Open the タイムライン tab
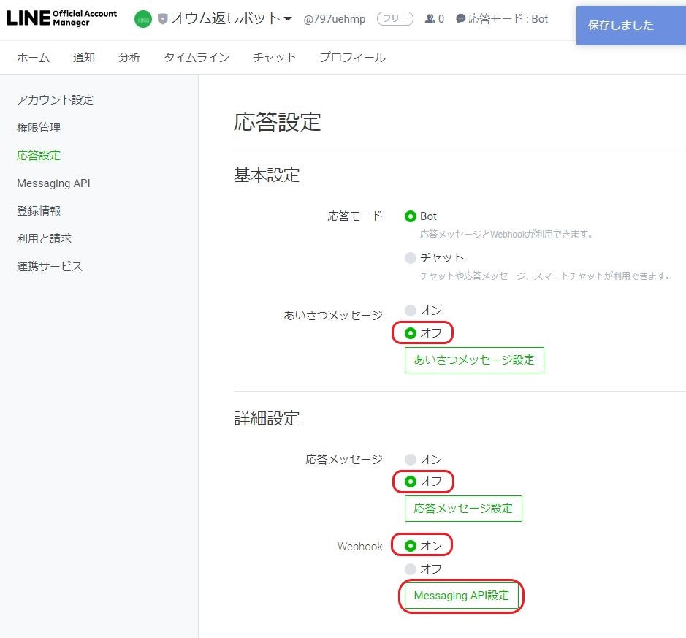 197,57
